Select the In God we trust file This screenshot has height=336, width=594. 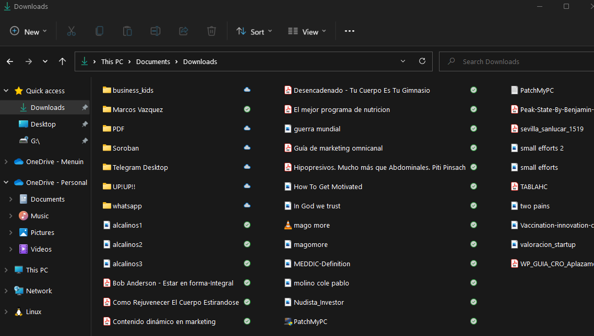pos(313,206)
